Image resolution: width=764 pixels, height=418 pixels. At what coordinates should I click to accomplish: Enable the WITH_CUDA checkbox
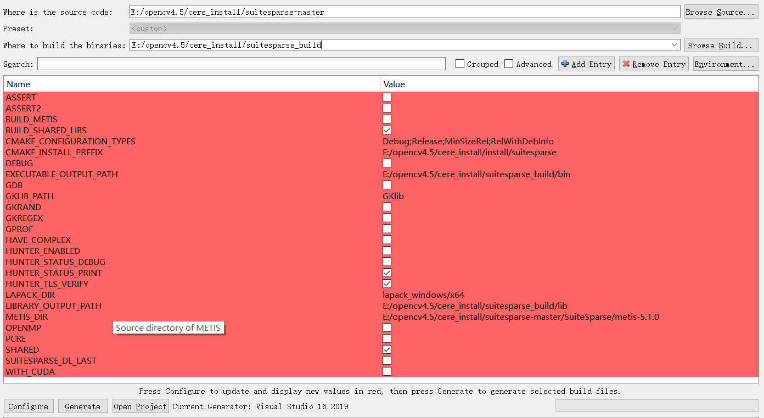click(387, 371)
